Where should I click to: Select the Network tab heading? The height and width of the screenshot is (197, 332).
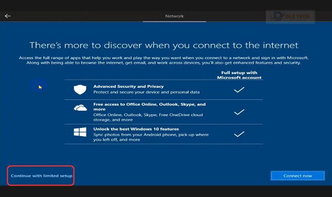click(x=174, y=16)
